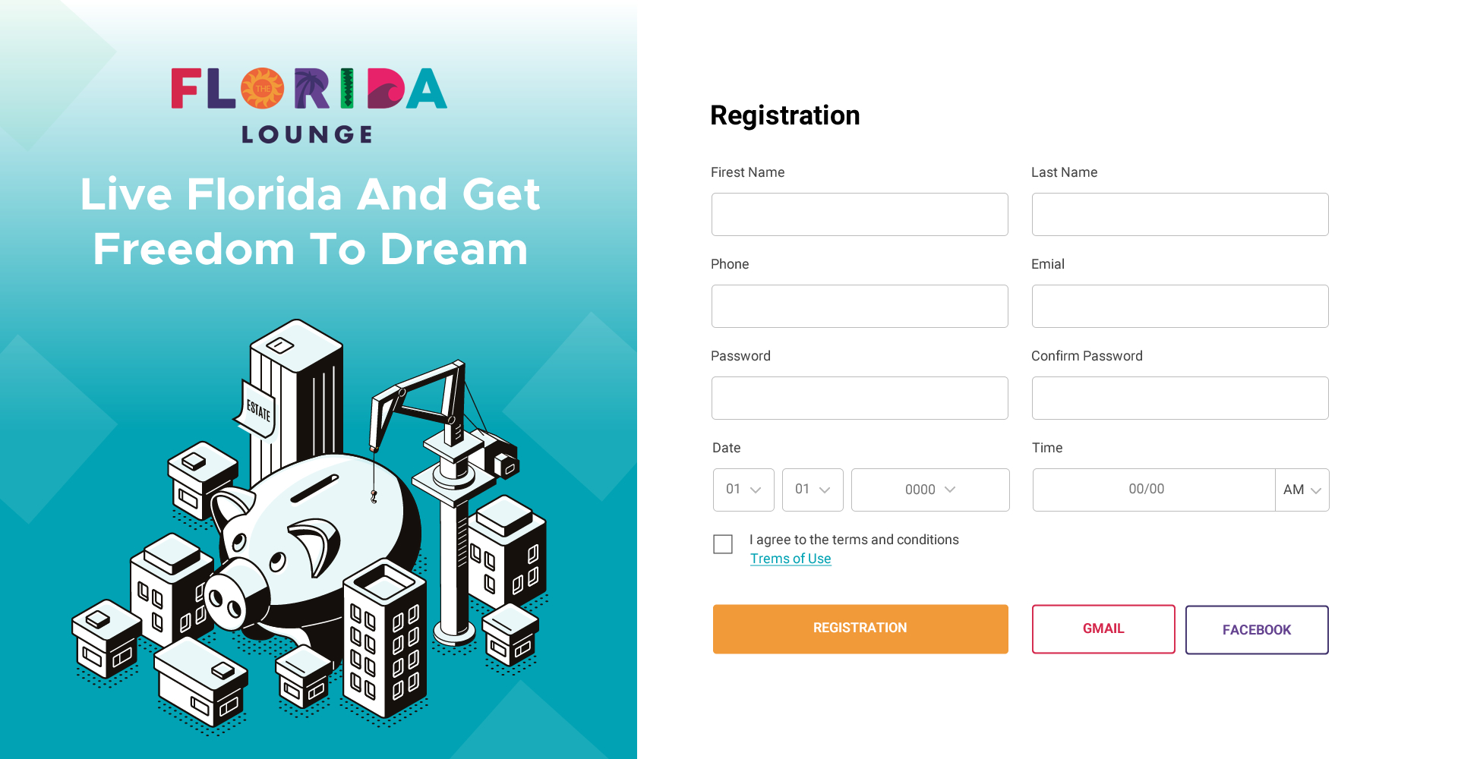The width and height of the screenshot is (1458, 759).
Task: Open the Trems of Use link
Action: pyautogui.click(x=790, y=558)
